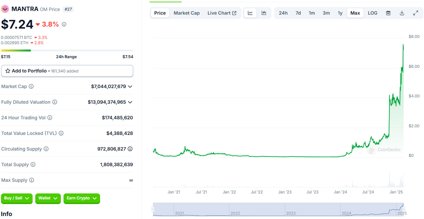The image size is (424, 219).
Task: Click the Market Cap info icon
Action: coord(31,86)
